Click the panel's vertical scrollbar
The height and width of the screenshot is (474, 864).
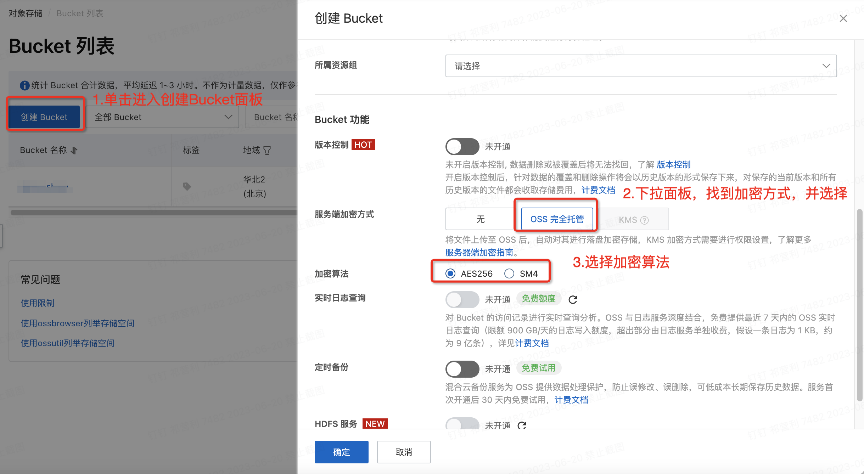(x=859, y=305)
